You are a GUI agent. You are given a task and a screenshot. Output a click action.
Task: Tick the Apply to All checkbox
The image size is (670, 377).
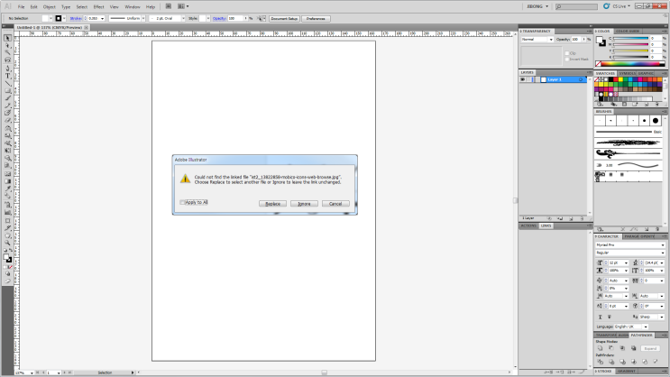[182, 202]
